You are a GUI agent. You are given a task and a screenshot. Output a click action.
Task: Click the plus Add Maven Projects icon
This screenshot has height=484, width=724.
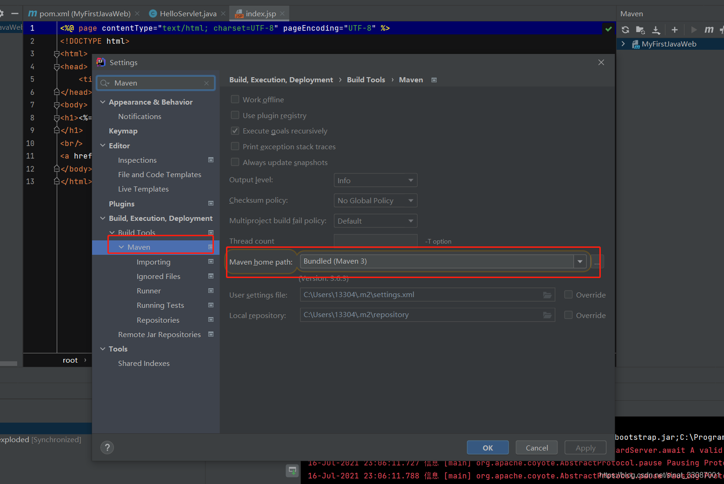point(675,30)
